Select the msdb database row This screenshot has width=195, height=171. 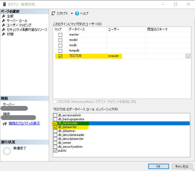coord(73,45)
